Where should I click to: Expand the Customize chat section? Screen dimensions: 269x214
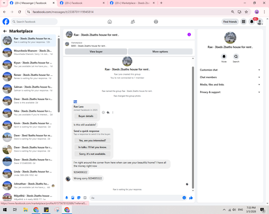pos(230,70)
